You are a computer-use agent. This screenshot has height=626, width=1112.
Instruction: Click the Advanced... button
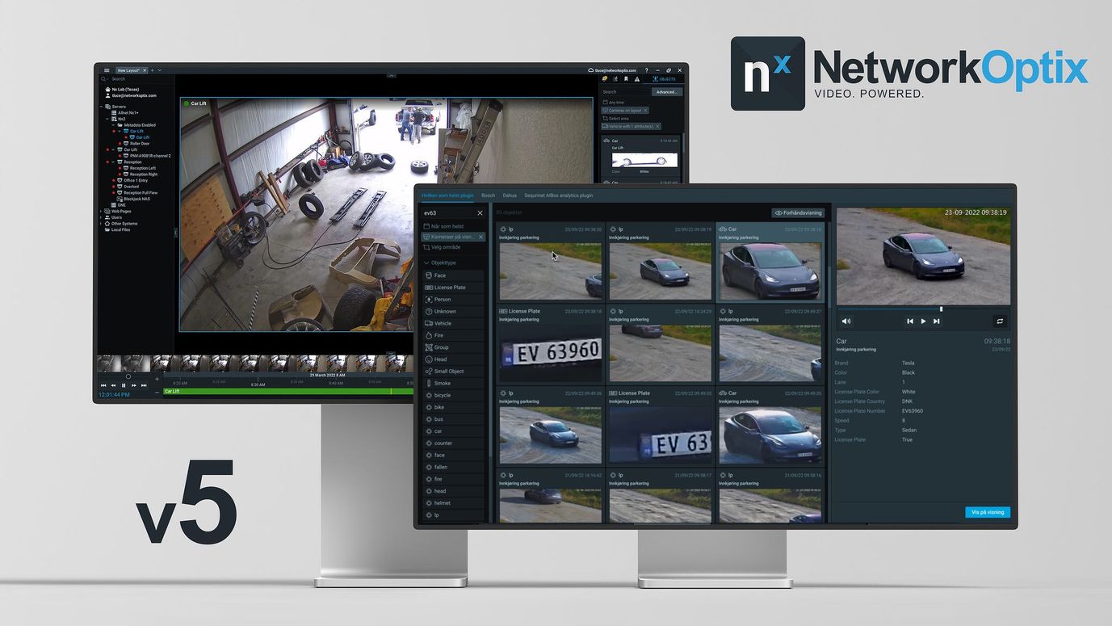click(x=667, y=92)
